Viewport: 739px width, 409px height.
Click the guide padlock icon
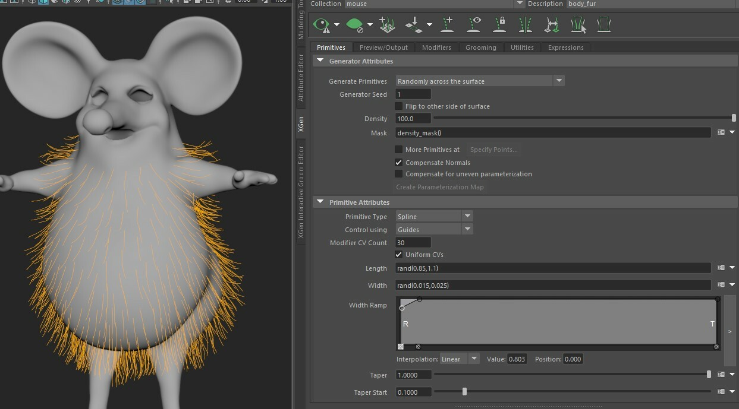pos(500,25)
